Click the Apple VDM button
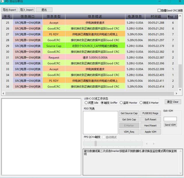This screenshot has width=184, height=178. tap(150, 132)
